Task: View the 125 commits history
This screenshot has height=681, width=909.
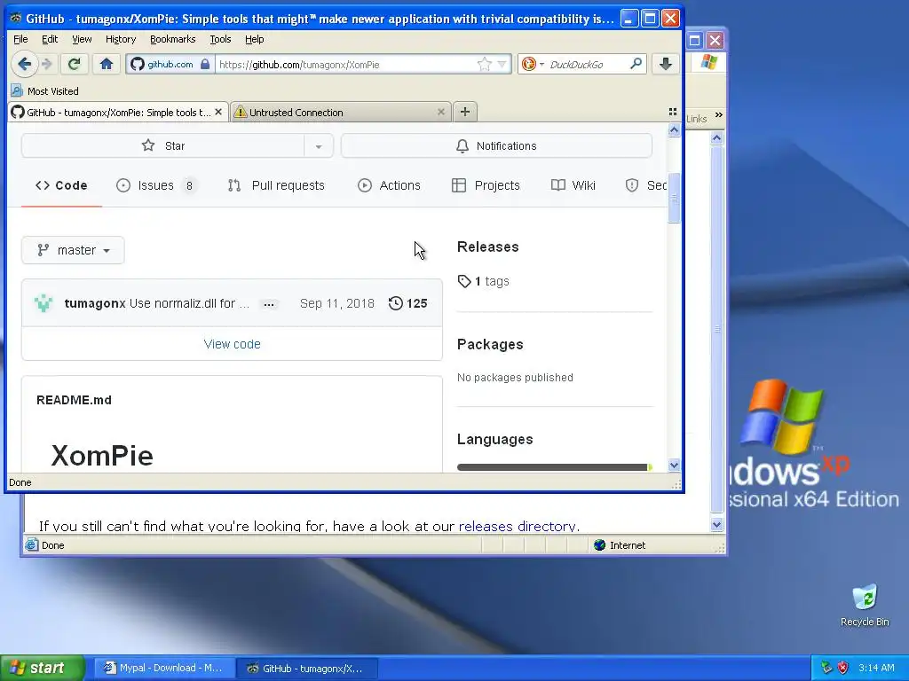Action: [407, 303]
